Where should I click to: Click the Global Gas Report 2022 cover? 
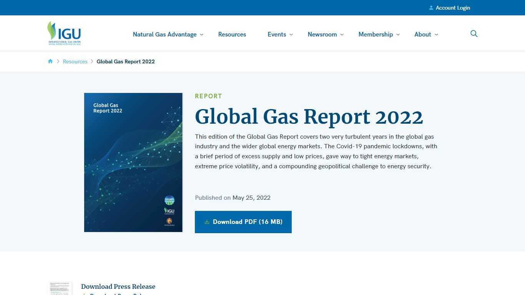133,162
